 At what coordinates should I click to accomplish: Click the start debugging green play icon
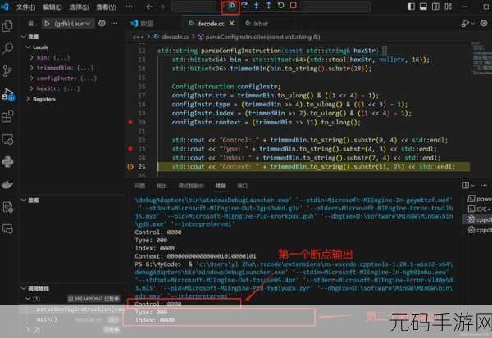click(47, 24)
